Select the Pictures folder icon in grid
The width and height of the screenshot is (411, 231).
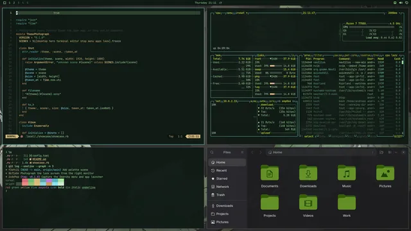(385, 173)
